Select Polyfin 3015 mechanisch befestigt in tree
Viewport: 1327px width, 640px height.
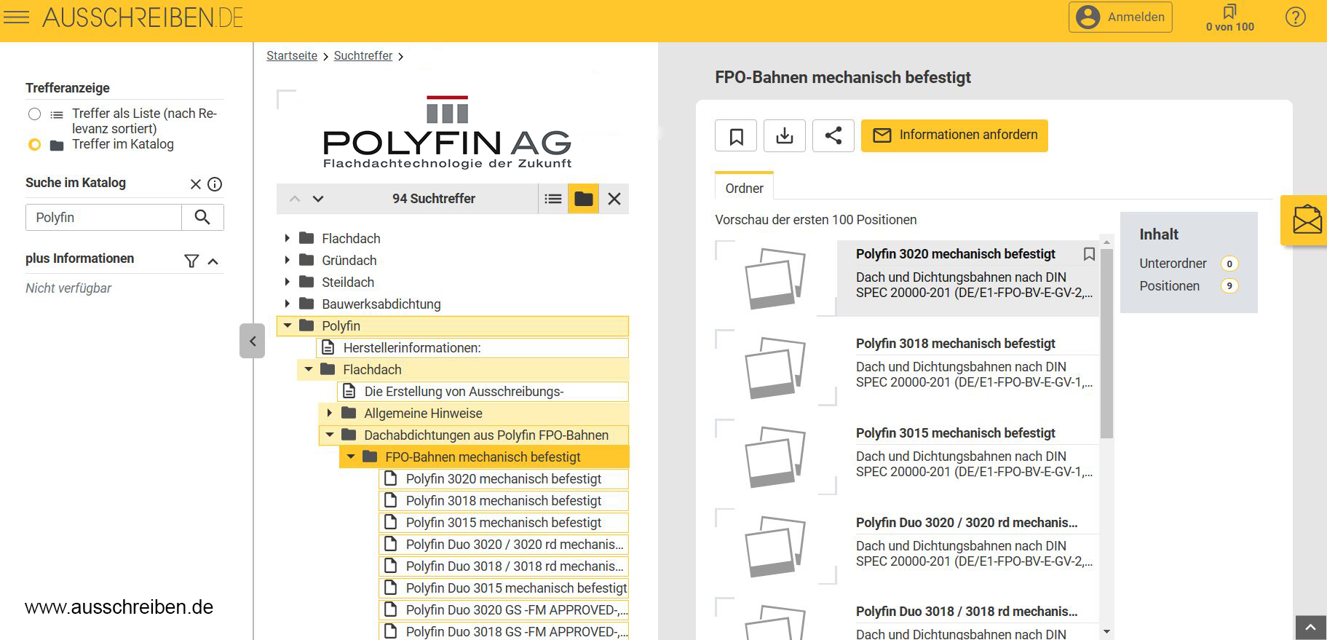click(504, 523)
